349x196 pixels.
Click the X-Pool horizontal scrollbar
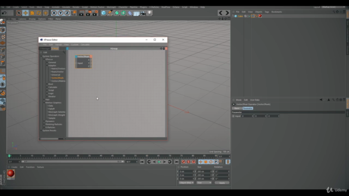[x=50, y=139]
